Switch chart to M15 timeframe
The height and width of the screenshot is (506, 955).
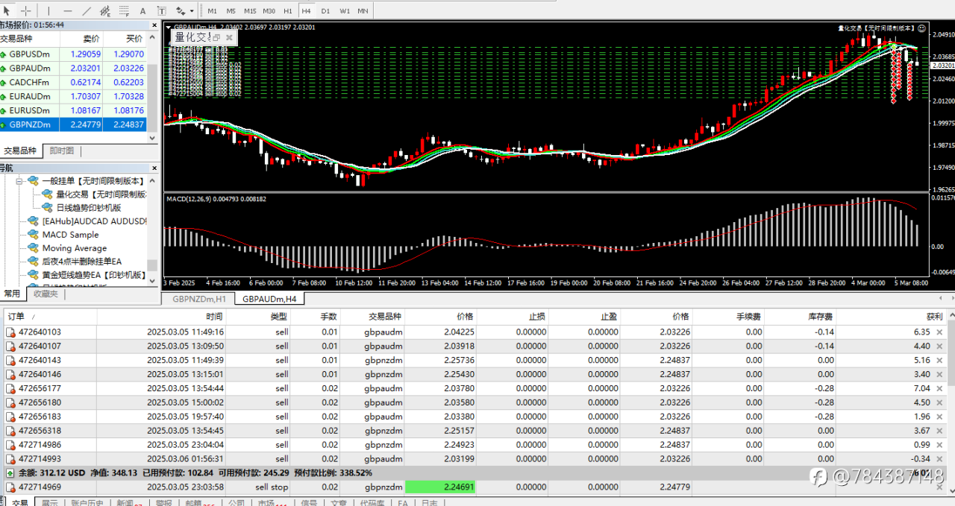point(250,11)
